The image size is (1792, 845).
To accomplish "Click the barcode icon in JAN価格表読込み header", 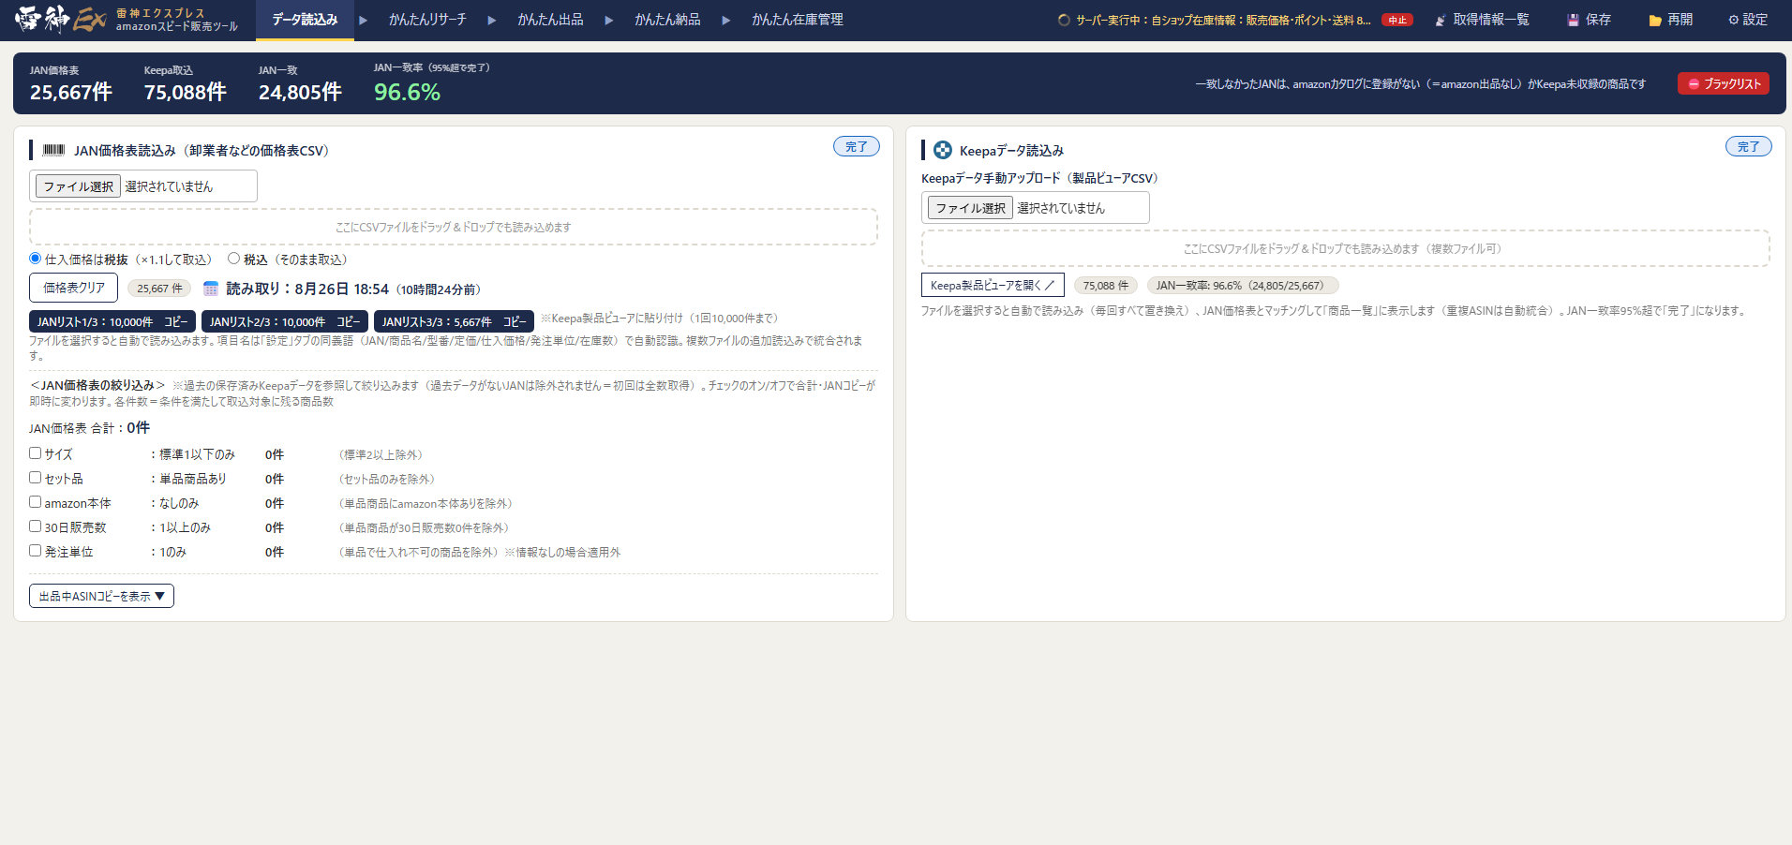I will click(x=53, y=150).
